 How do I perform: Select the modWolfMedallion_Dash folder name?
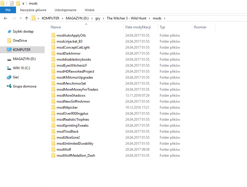(x=76, y=156)
